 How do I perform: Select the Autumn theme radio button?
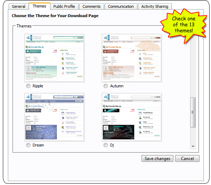click(106, 86)
